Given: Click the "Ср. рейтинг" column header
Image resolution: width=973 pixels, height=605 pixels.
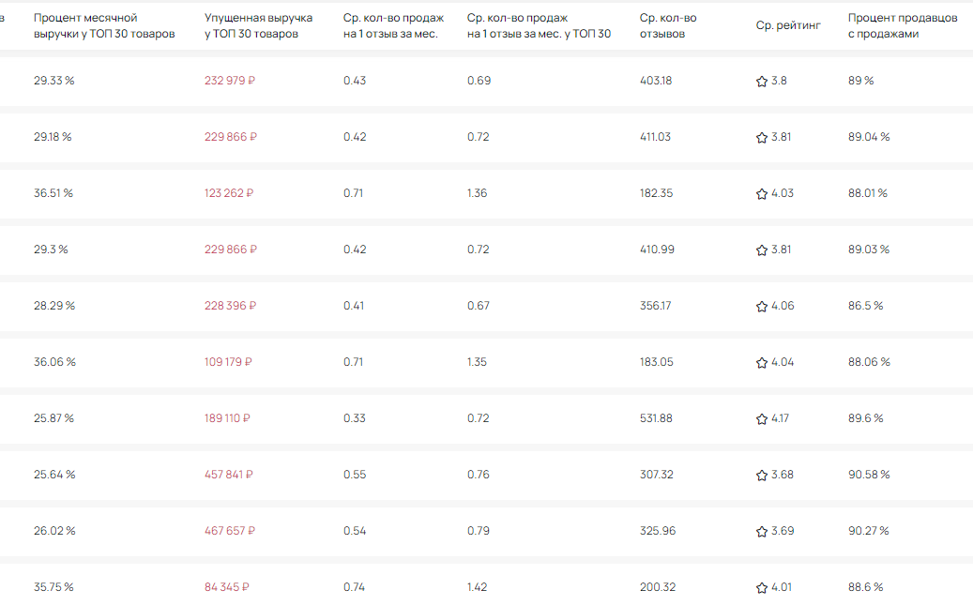Looking at the screenshot, I should click(x=788, y=25).
